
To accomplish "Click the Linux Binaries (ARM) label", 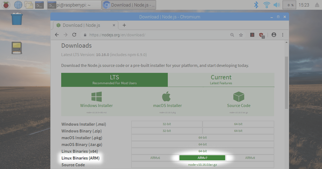I will [81, 158].
